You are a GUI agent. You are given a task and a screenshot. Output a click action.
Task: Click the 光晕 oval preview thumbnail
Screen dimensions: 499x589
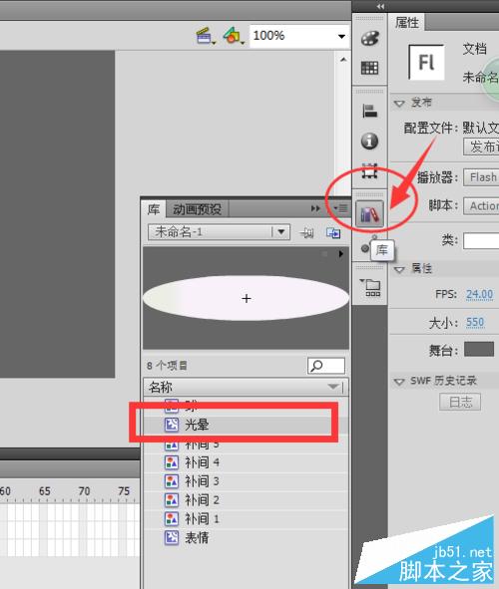[246, 298]
